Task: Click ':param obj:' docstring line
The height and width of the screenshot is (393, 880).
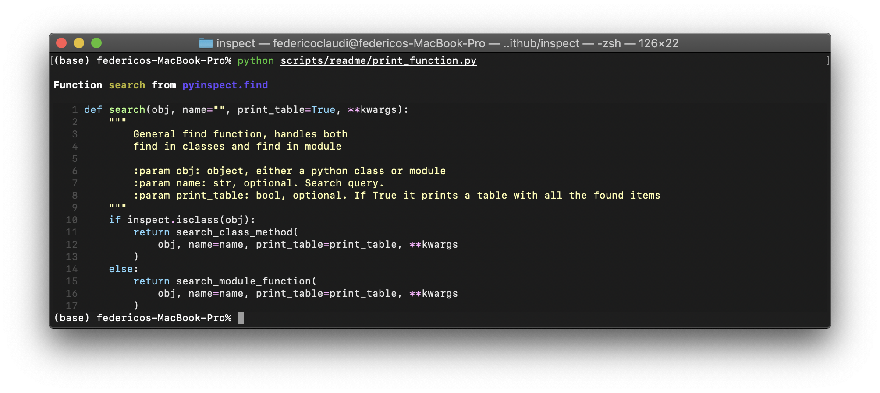Action: pos(289,171)
